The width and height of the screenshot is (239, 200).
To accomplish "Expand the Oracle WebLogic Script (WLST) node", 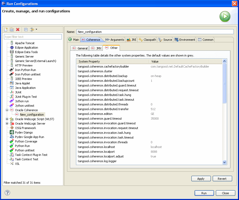I will (x=7, y=119).
